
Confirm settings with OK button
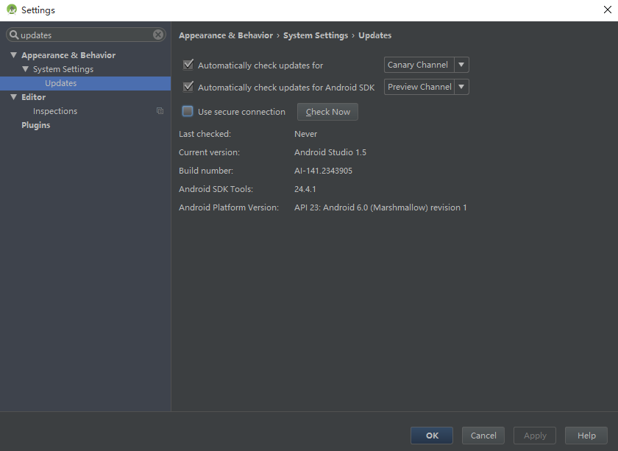click(432, 436)
